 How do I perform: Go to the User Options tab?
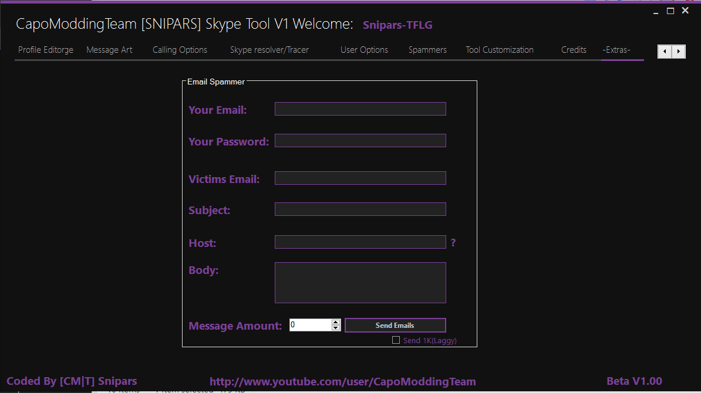(365, 50)
